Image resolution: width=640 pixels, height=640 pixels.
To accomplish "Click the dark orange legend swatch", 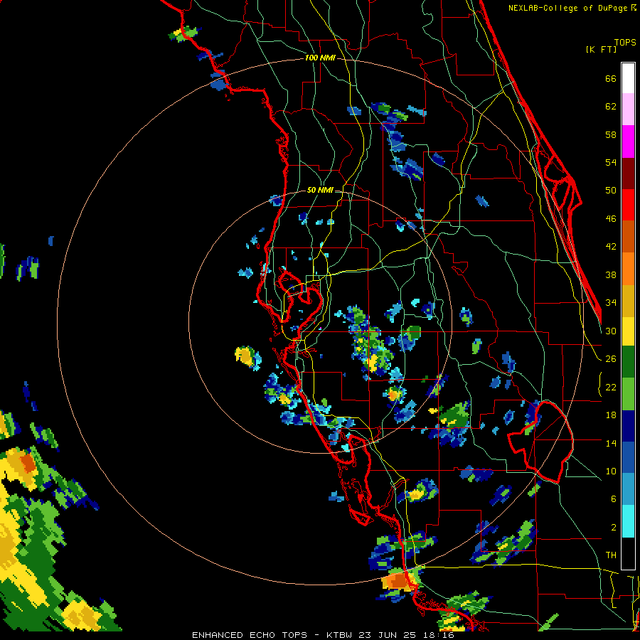I will [x=628, y=237].
